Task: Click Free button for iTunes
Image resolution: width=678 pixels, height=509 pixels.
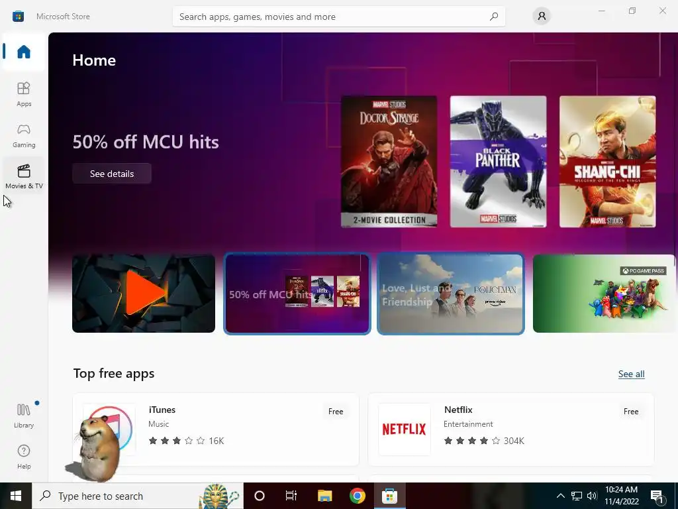Action: click(x=336, y=412)
